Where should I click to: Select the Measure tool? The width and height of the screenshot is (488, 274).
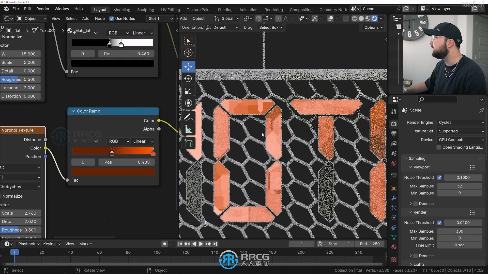tap(188, 129)
